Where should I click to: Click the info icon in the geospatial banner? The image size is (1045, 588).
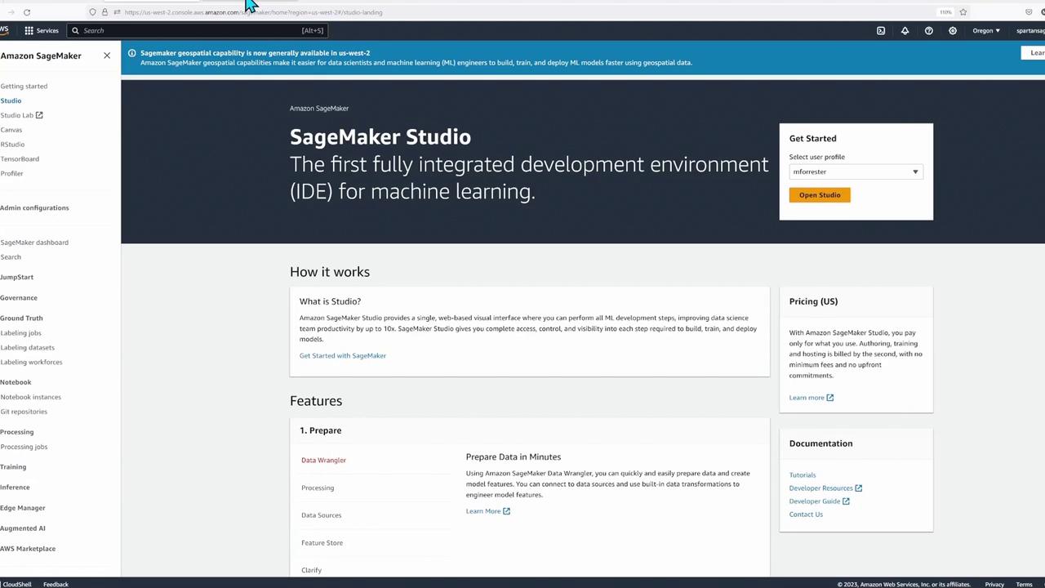131,53
